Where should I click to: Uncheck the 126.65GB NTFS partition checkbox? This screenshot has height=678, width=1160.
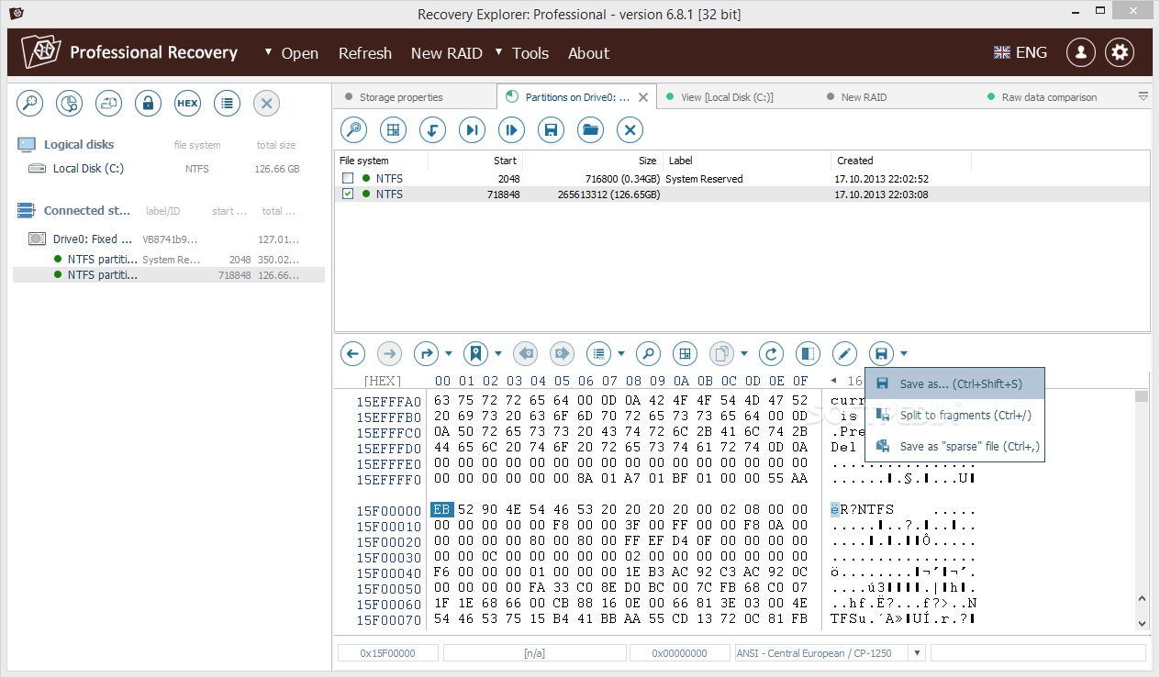347,194
